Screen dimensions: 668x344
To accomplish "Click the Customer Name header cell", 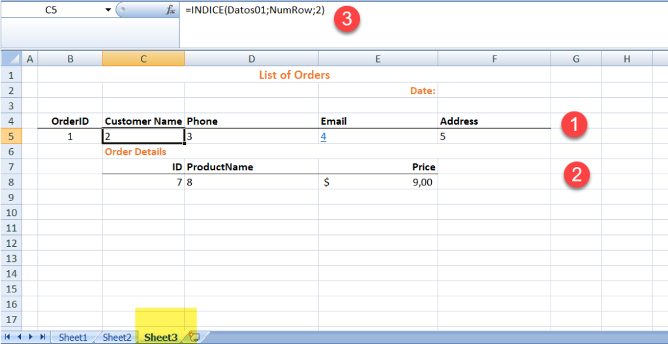I will tap(144, 121).
